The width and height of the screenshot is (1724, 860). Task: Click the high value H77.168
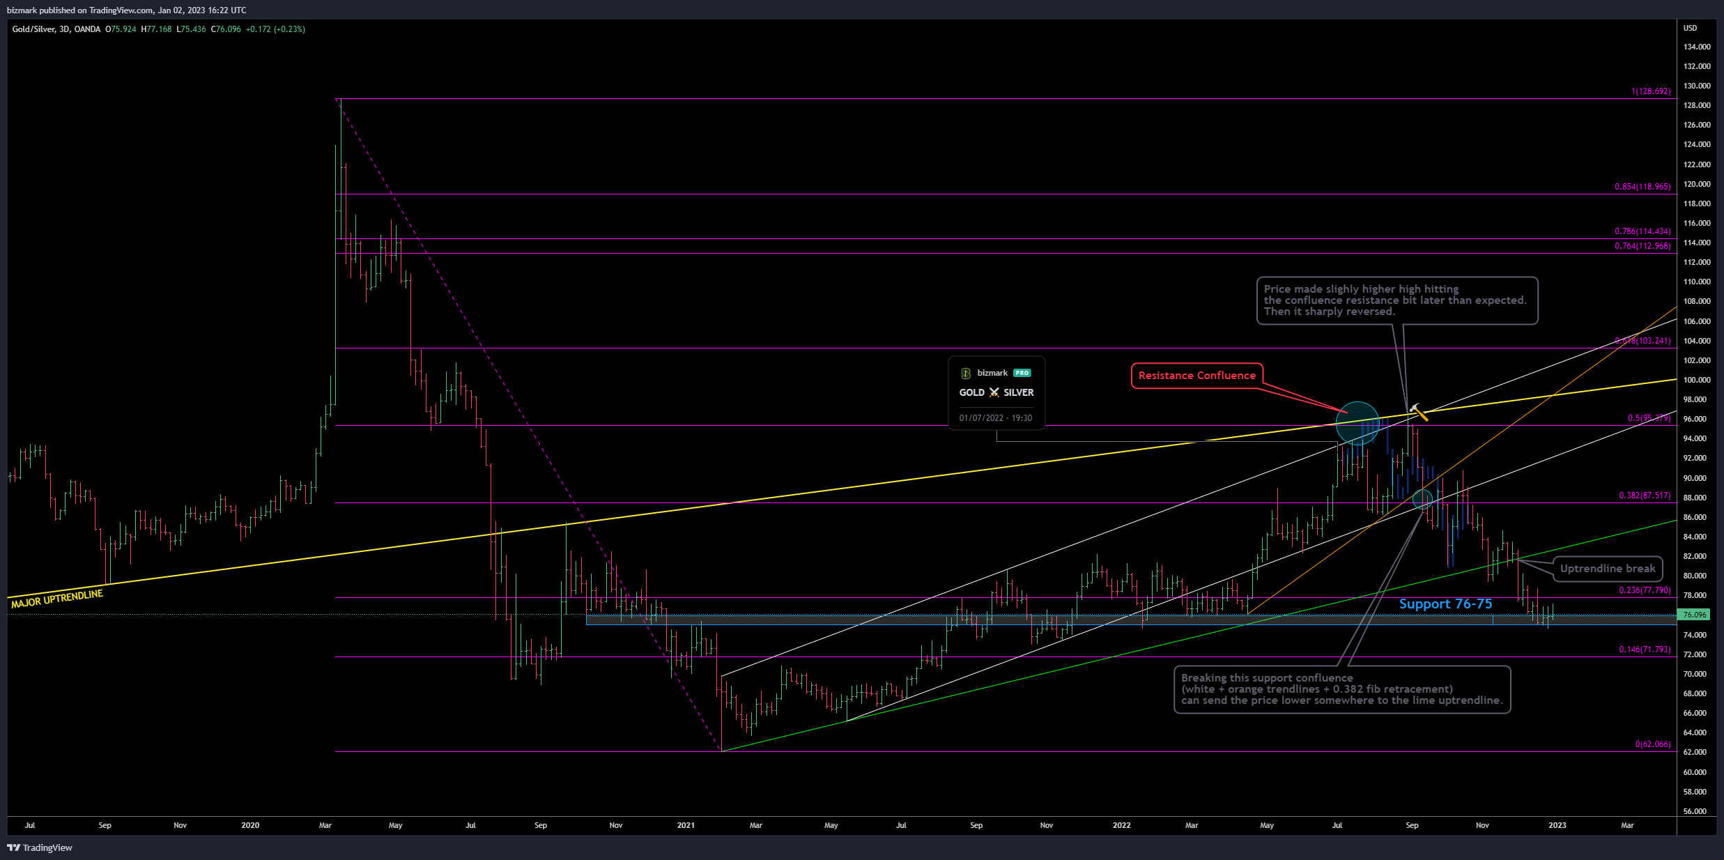pyautogui.click(x=156, y=29)
